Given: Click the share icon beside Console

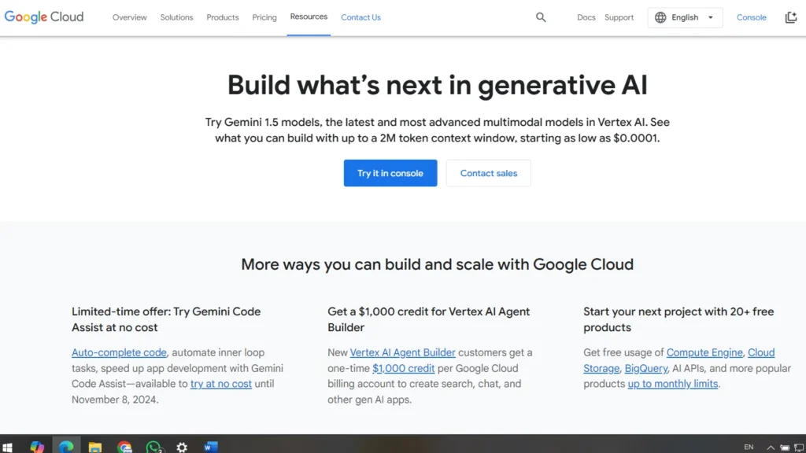Looking at the screenshot, I should (790, 17).
